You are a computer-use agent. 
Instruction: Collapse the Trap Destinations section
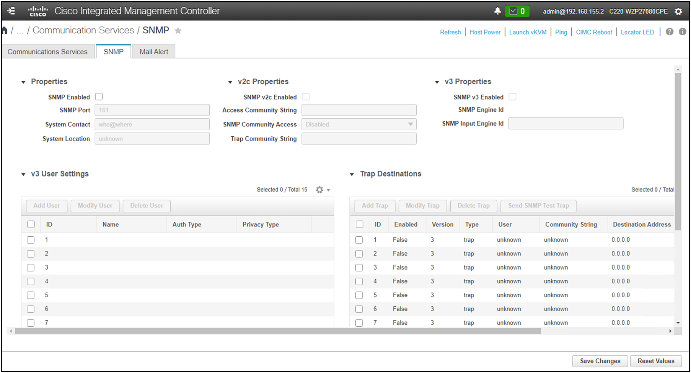pos(352,175)
